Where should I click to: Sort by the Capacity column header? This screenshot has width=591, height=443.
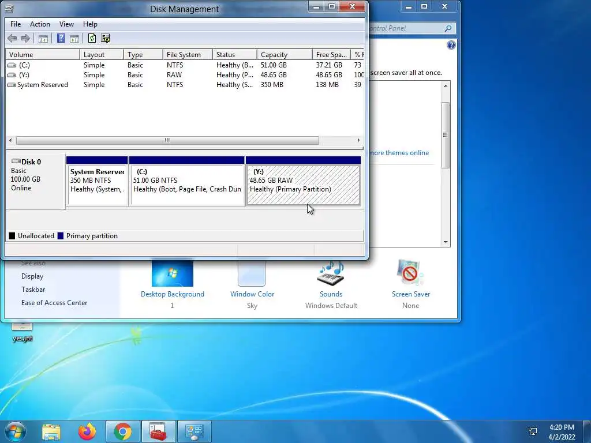(285, 55)
